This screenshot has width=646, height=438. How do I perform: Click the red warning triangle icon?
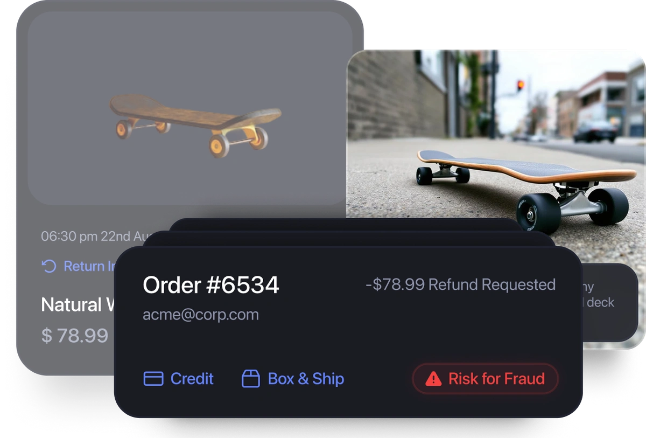[x=433, y=379]
